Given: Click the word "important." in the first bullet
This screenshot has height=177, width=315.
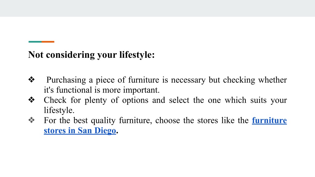Looking at the screenshot, I should (141, 90).
